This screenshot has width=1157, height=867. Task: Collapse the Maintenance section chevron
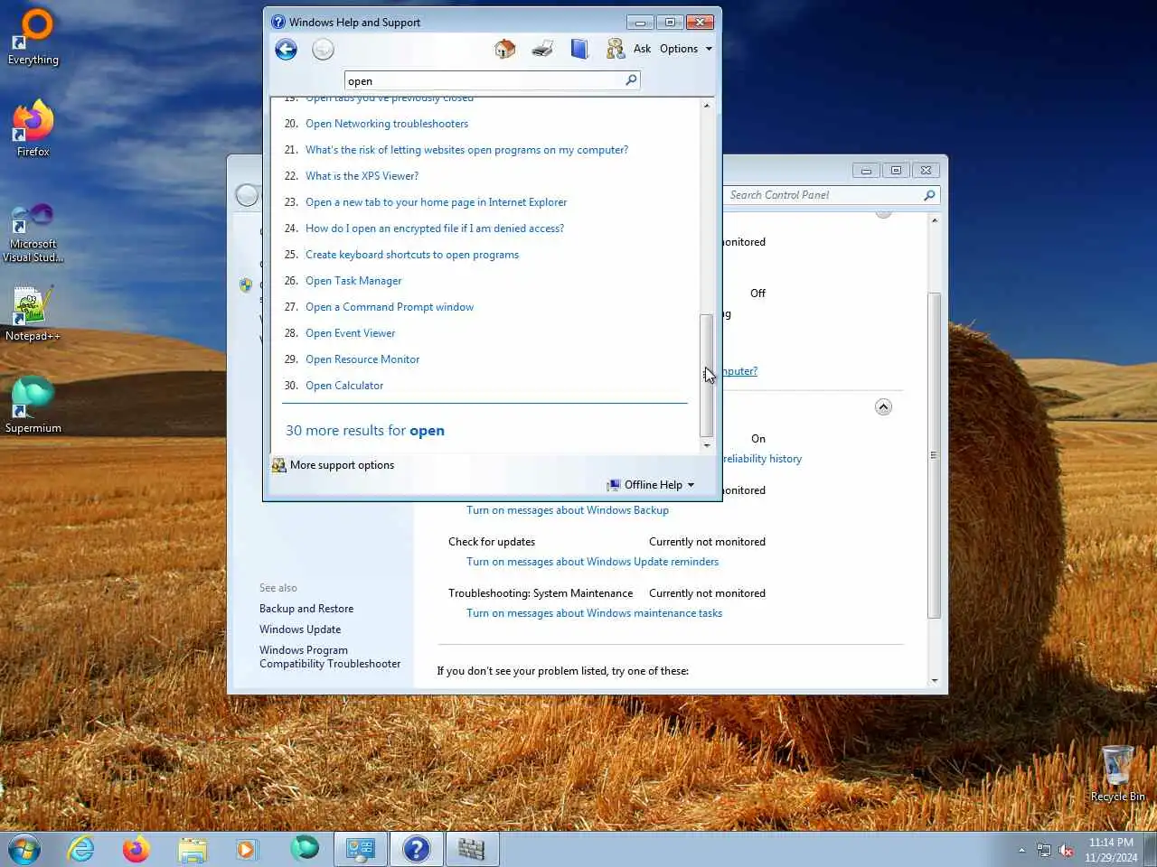[883, 407]
